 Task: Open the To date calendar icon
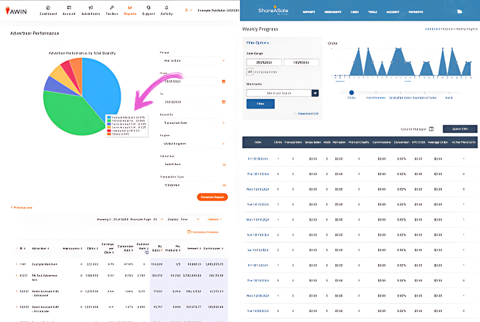[223, 102]
